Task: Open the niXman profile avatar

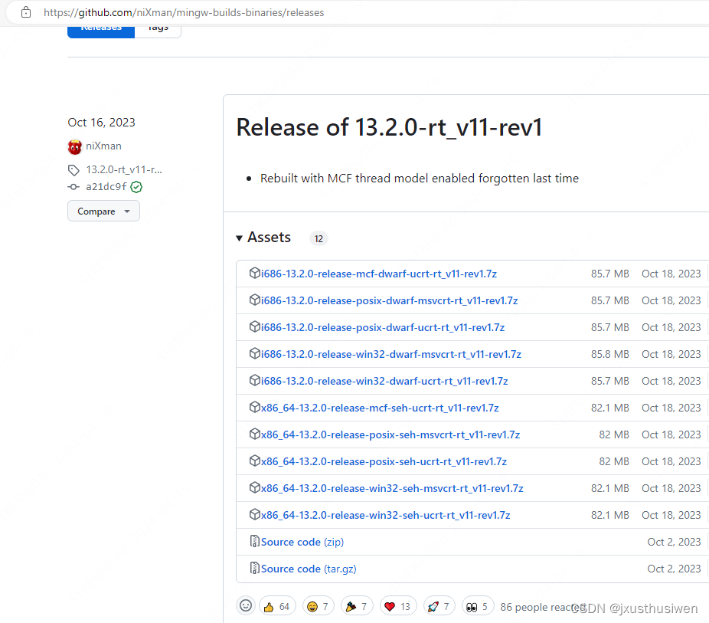Action: (x=74, y=146)
